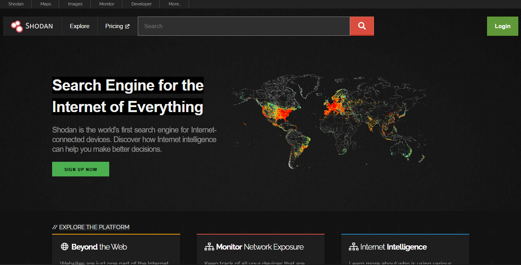This screenshot has height=265, width=521.
Task: Open the Explore menu item
Action: tap(80, 26)
